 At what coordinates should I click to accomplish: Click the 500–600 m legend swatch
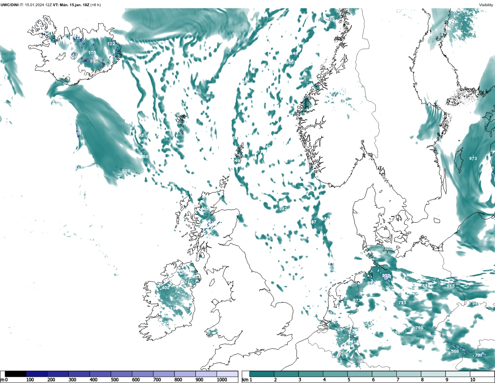pyautogui.click(x=121, y=374)
